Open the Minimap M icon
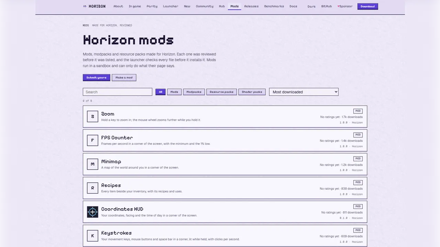Viewport: 440px width, 247px height. click(92, 164)
